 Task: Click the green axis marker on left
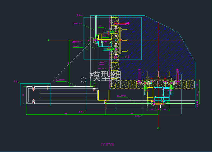[x=49, y=40]
